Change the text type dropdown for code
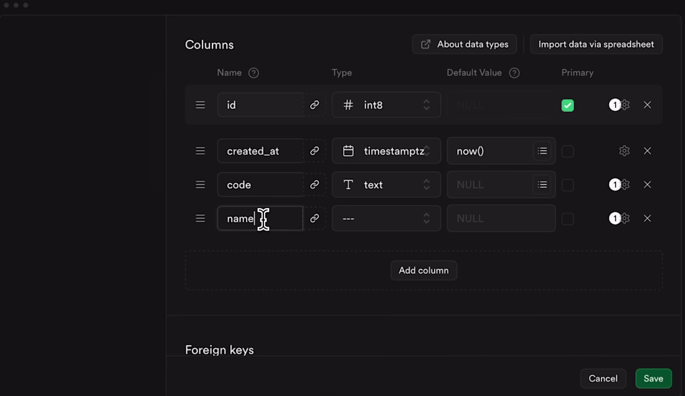 point(386,185)
